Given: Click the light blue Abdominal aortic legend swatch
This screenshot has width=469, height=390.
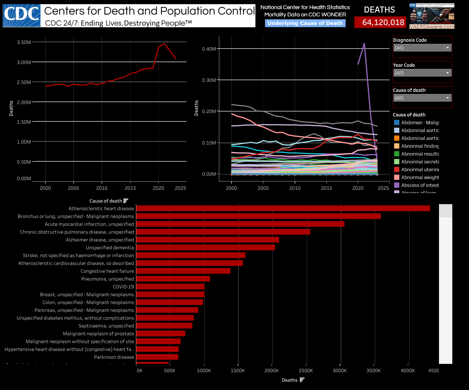Looking at the screenshot, I should point(397,130).
